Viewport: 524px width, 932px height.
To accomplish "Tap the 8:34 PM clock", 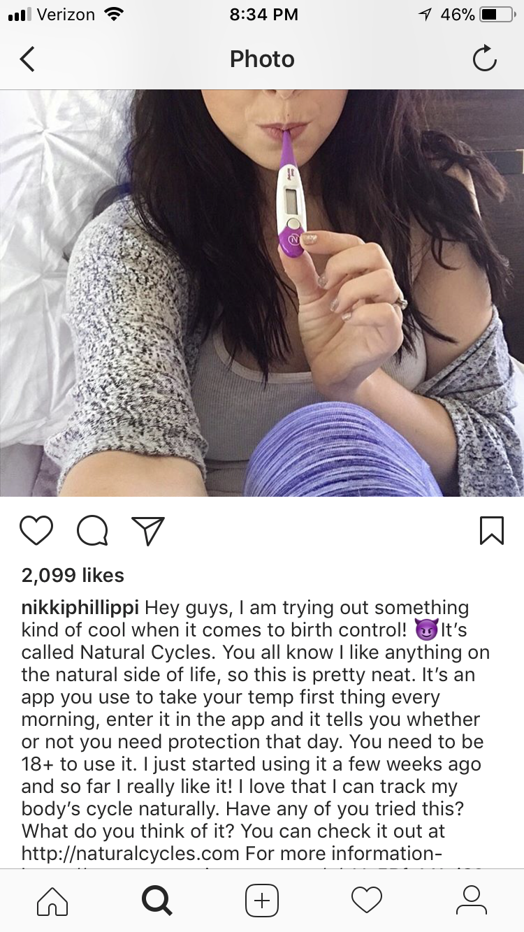I will pos(263,14).
